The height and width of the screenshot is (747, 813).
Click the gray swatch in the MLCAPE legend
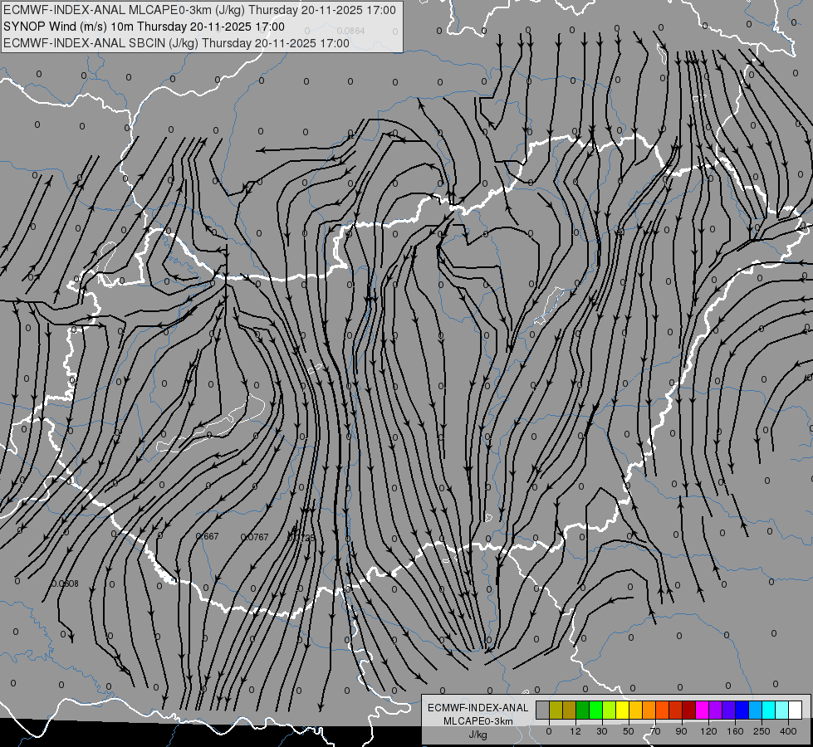542,710
